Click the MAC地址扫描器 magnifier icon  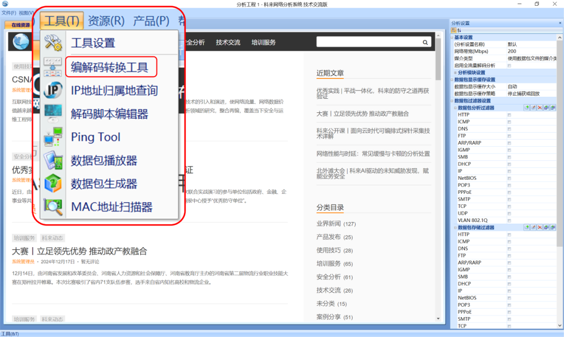click(53, 205)
